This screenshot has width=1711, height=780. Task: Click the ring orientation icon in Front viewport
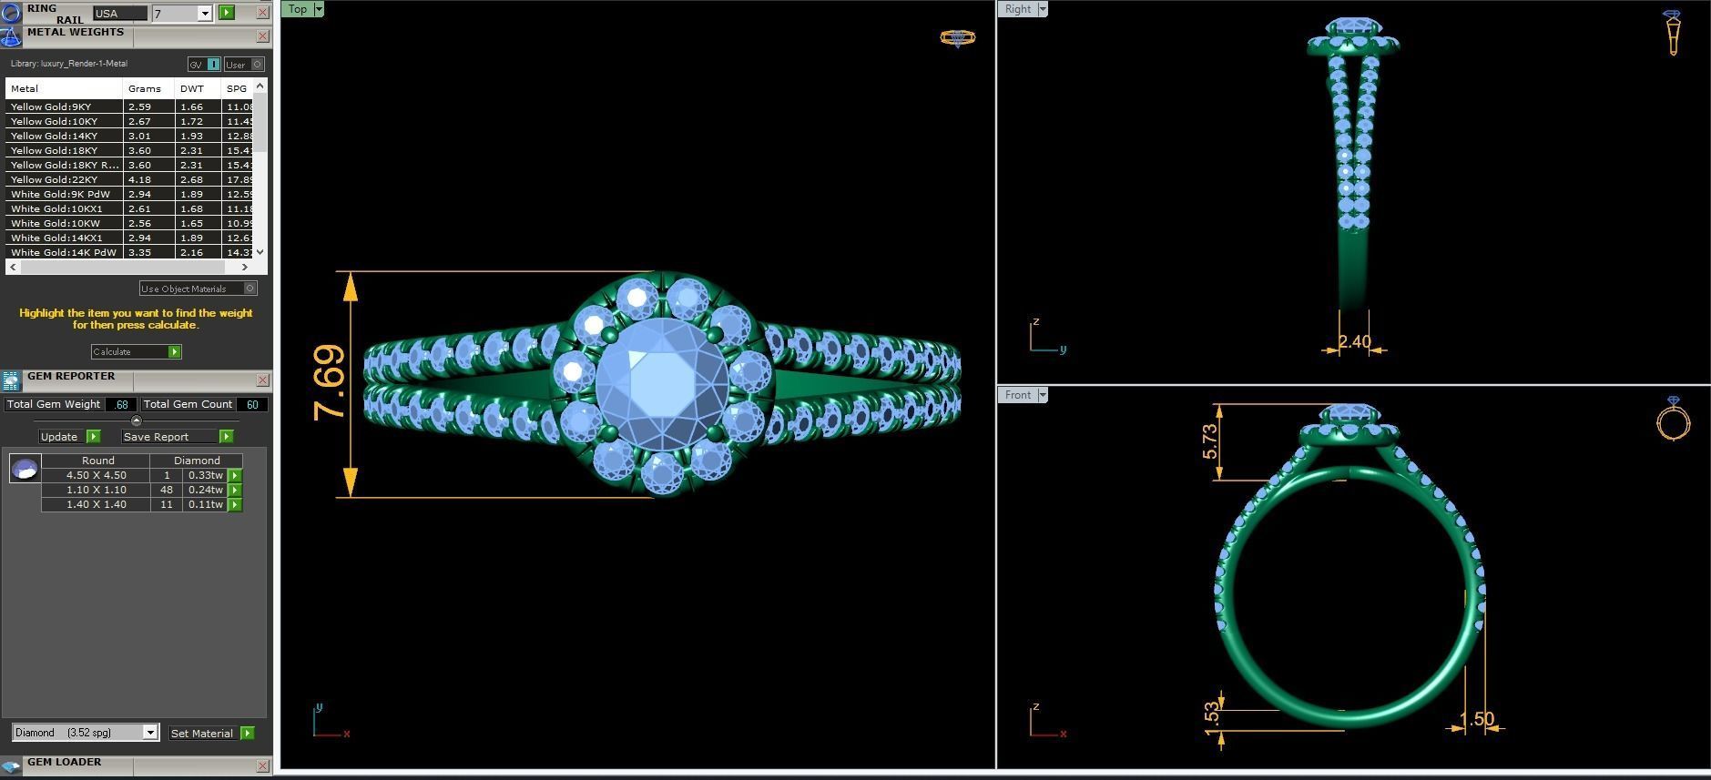tap(1674, 419)
